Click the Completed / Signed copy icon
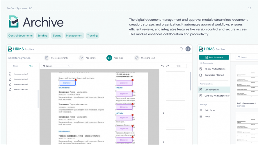The image size is (258, 145). coord(201,75)
